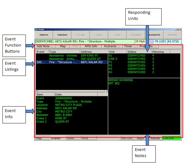Click the Reload button
The image size is (188, 165).
(x=155, y=138)
